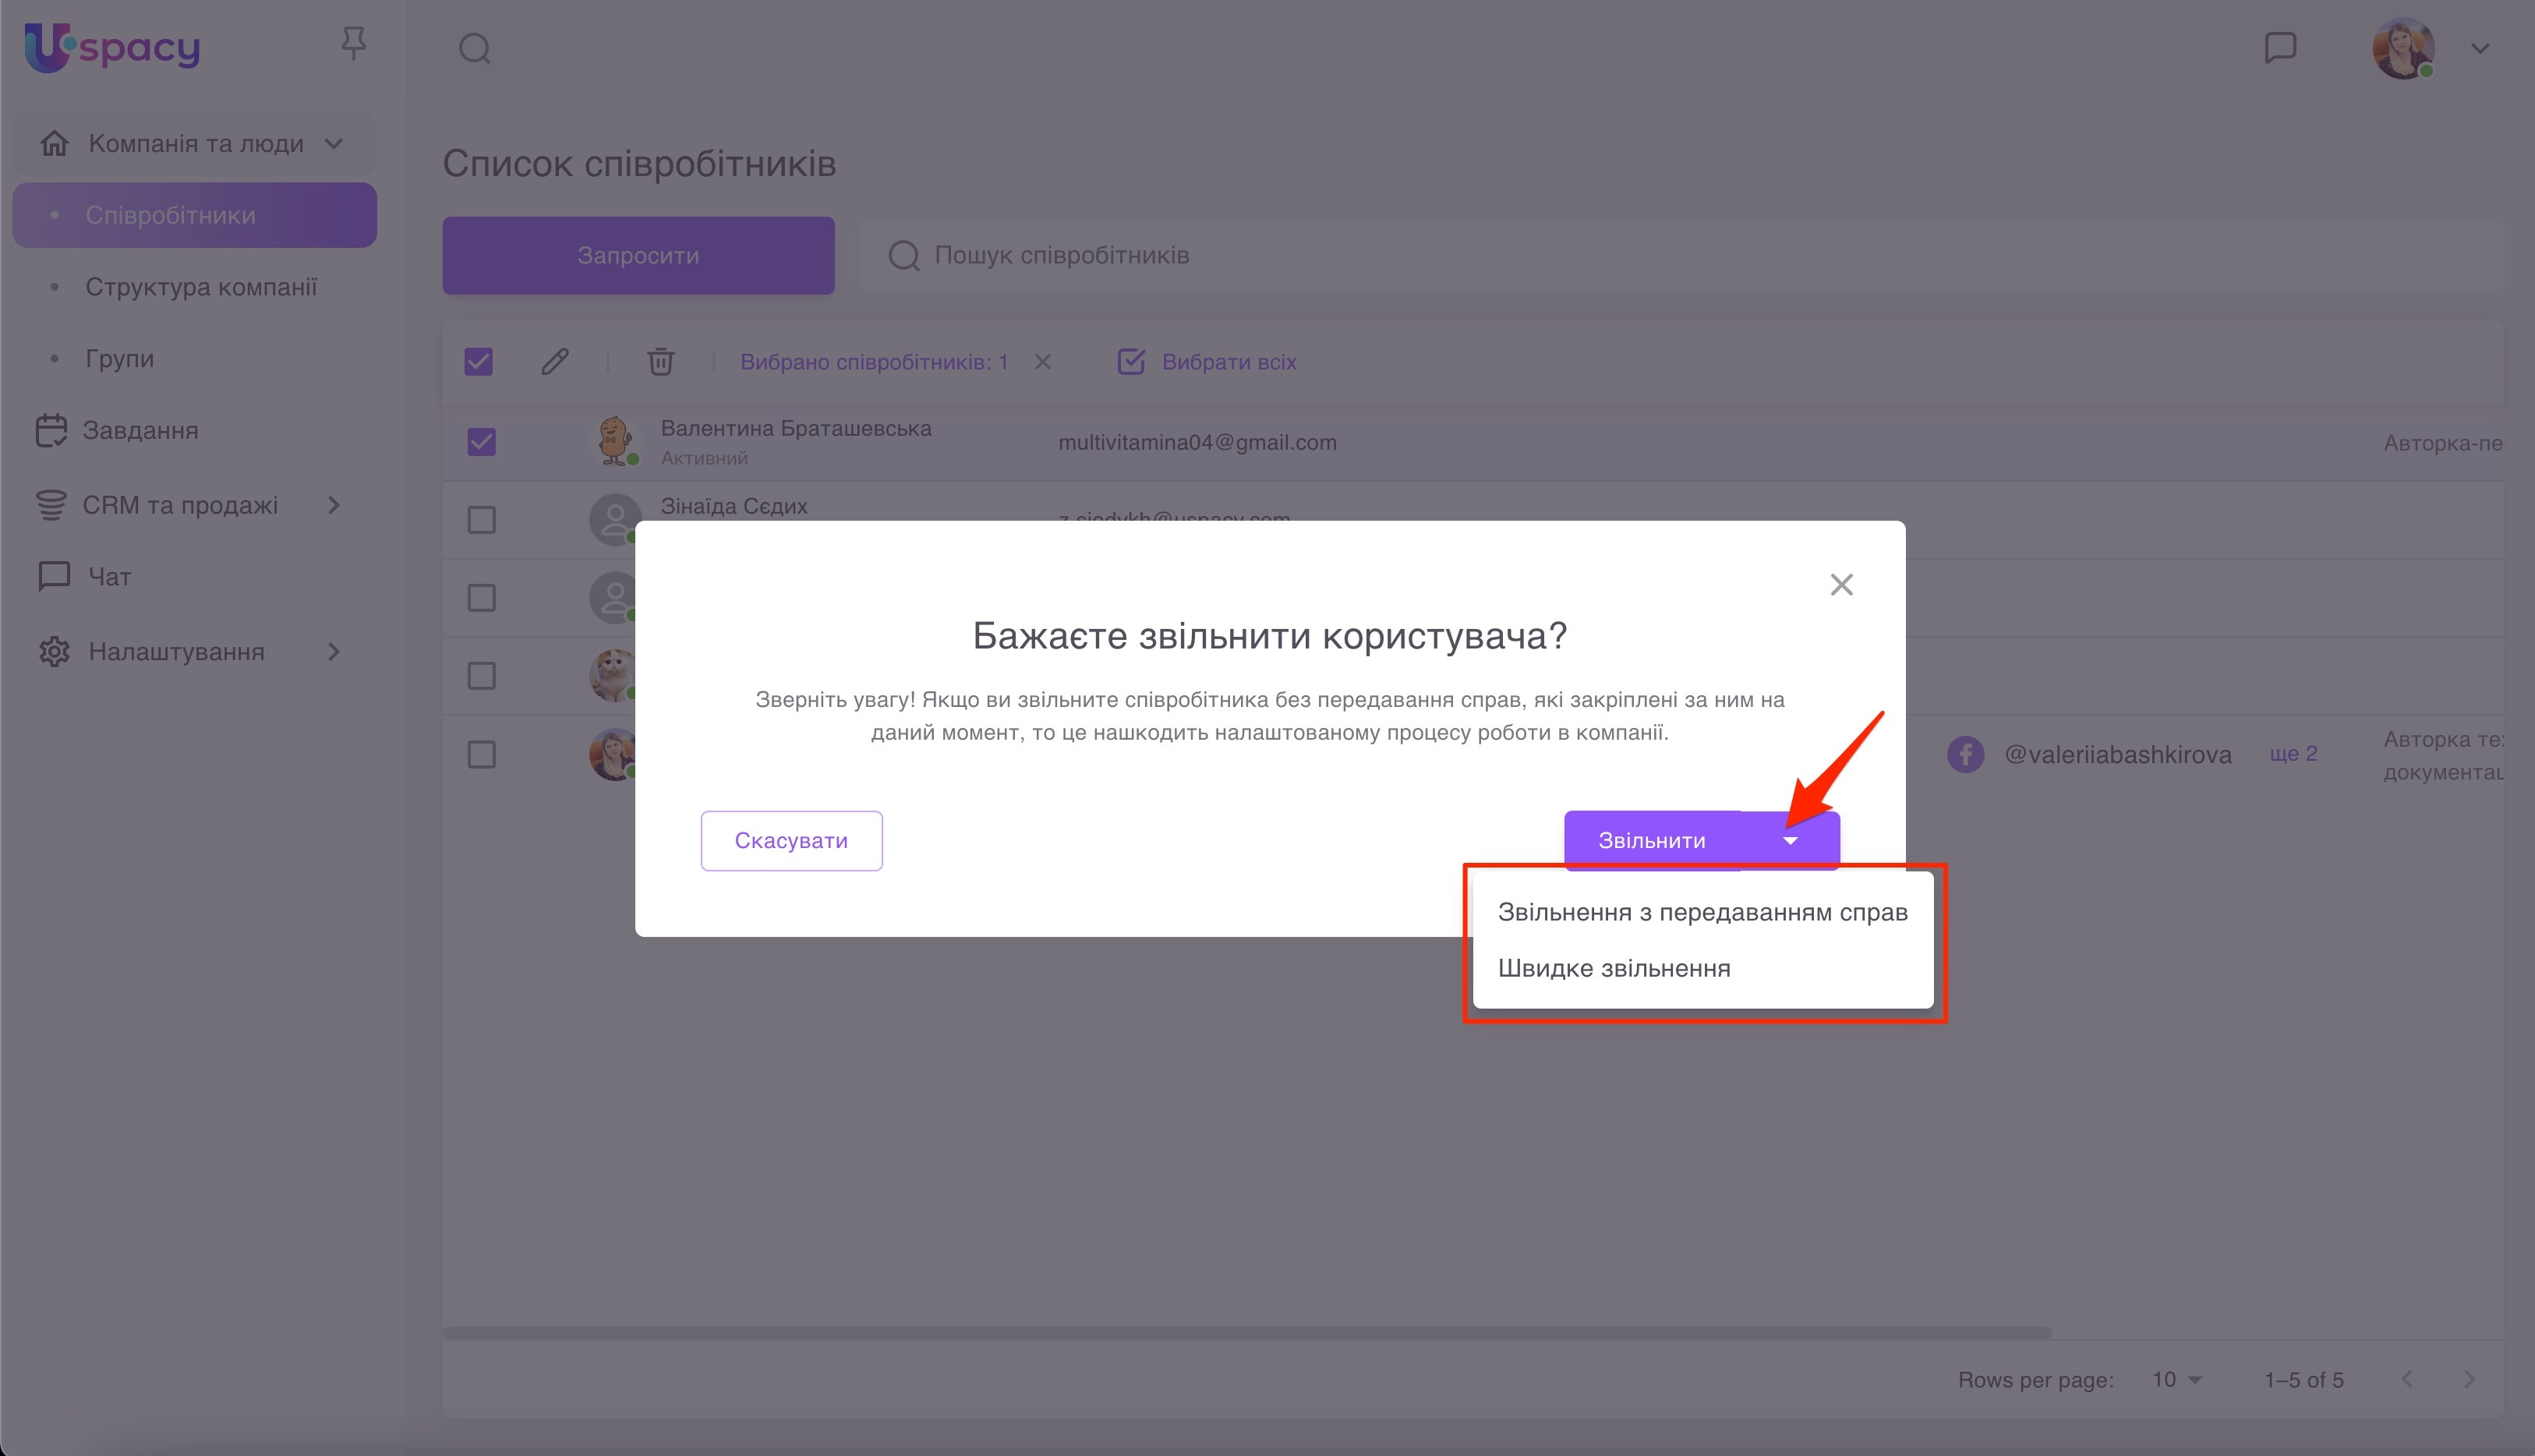Click the Звільнити button dropdown arrow

(1790, 841)
